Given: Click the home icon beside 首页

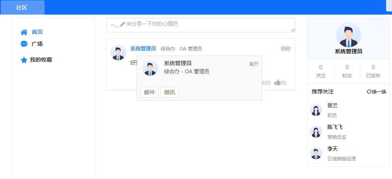Looking at the screenshot, I should coord(24,32).
